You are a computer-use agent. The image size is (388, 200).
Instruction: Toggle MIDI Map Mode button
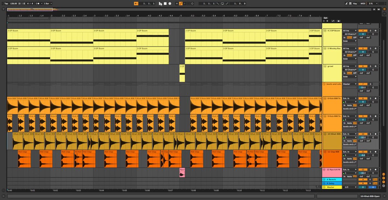(363, 3)
